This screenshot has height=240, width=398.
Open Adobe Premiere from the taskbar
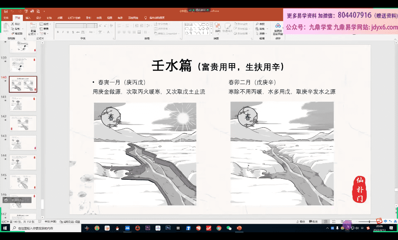pyautogui.click(x=147, y=228)
